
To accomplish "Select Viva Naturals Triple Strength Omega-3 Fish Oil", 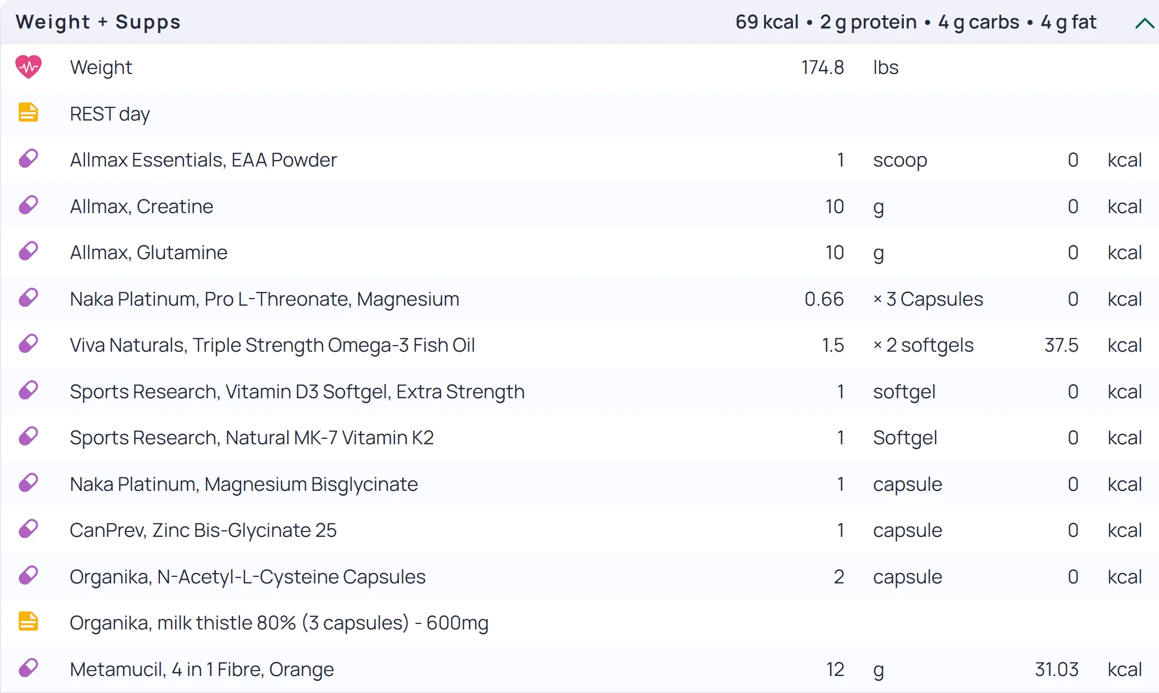I will (x=272, y=345).
